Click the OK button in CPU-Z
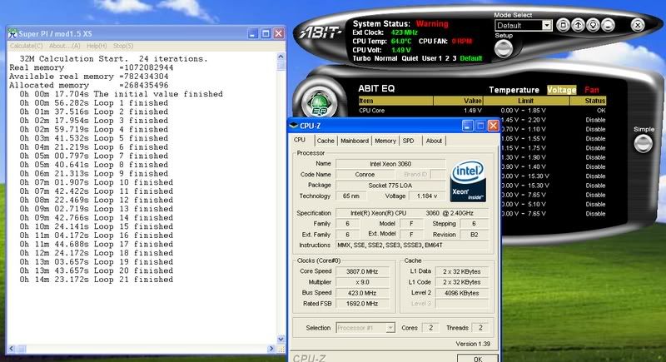666x362 pixels. [478, 358]
